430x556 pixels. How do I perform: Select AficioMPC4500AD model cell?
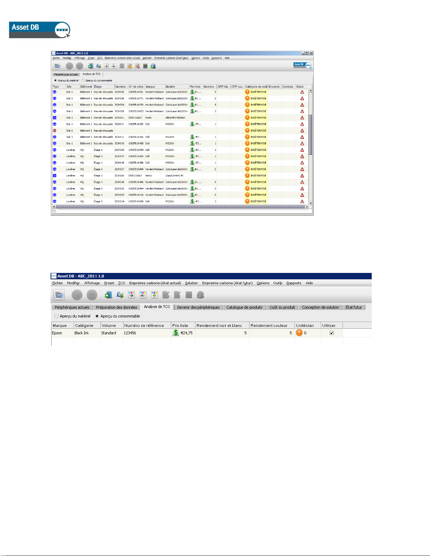177,118
